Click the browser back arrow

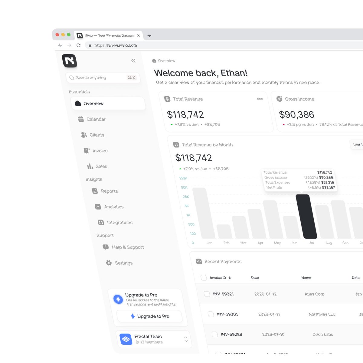pyautogui.click(x=60, y=45)
